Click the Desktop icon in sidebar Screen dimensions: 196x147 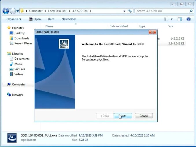point(11,33)
